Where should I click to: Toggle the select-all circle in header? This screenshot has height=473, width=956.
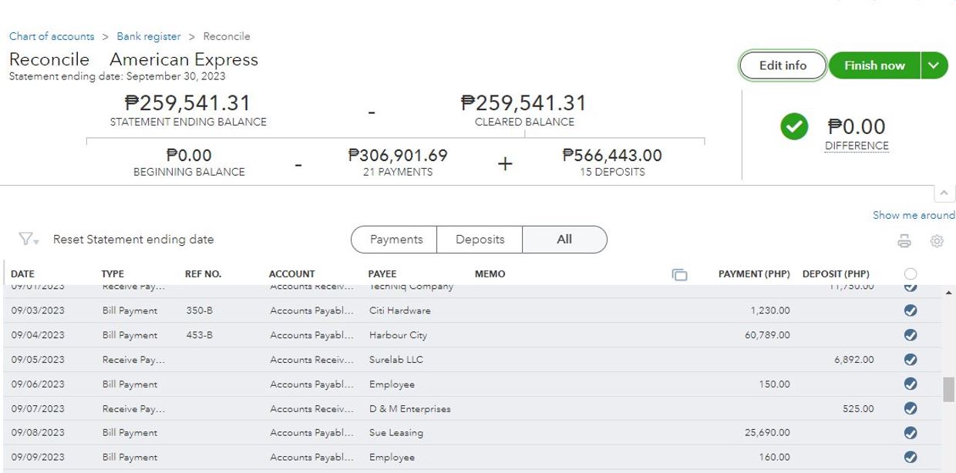pyautogui.click(x=911, y=274)
